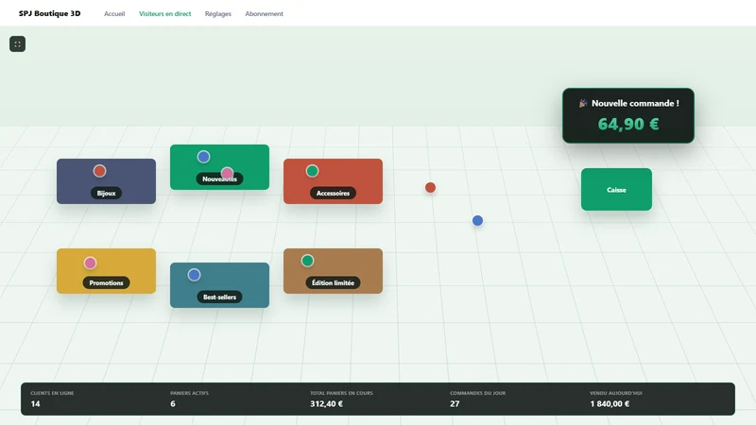Select the Bijoux zone card

click(x=106, y=181)
